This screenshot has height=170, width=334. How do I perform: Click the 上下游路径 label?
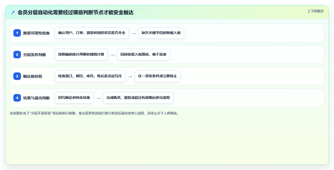[x=315, y=11]
